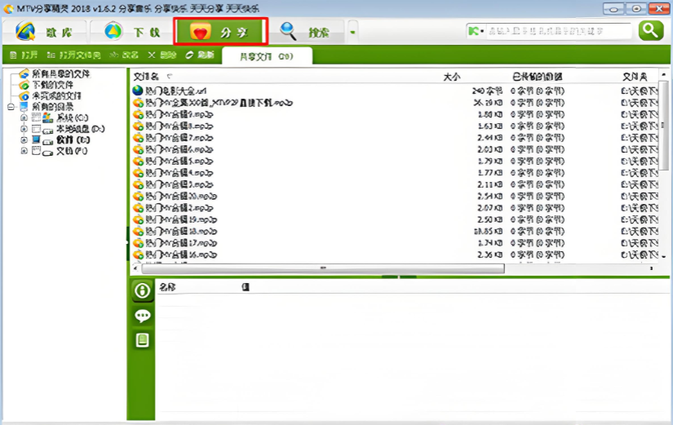Toggle the checkbox for 文档 (F:) drive
The width and height of the screenshot is (673, 425).
tap(35, 152)
